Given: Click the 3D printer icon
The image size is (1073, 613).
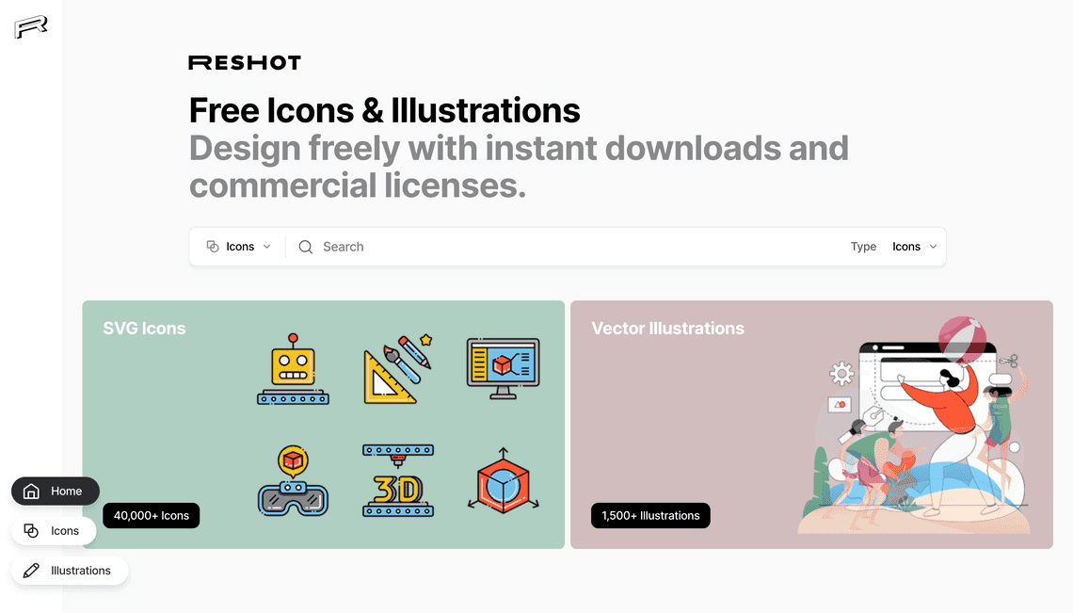Looking at the screenshot, I should (397, 480).
